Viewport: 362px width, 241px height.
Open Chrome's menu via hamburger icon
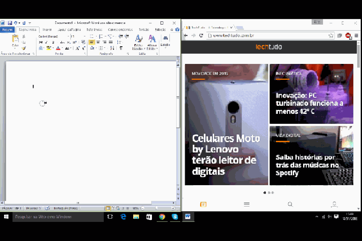click(x=355, y=35)
